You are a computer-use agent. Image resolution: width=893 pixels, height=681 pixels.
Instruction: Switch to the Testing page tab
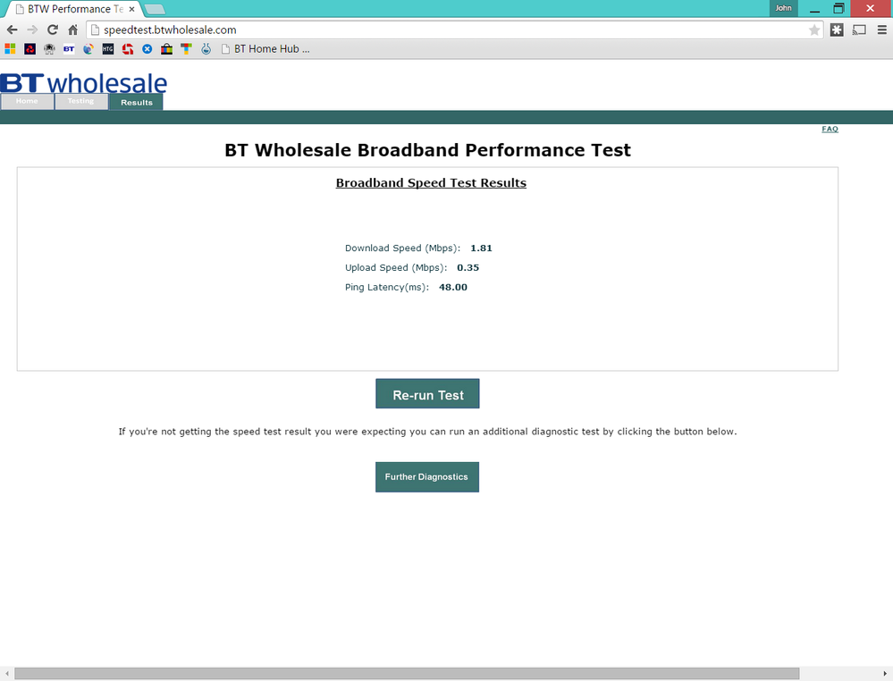(80, 101)
